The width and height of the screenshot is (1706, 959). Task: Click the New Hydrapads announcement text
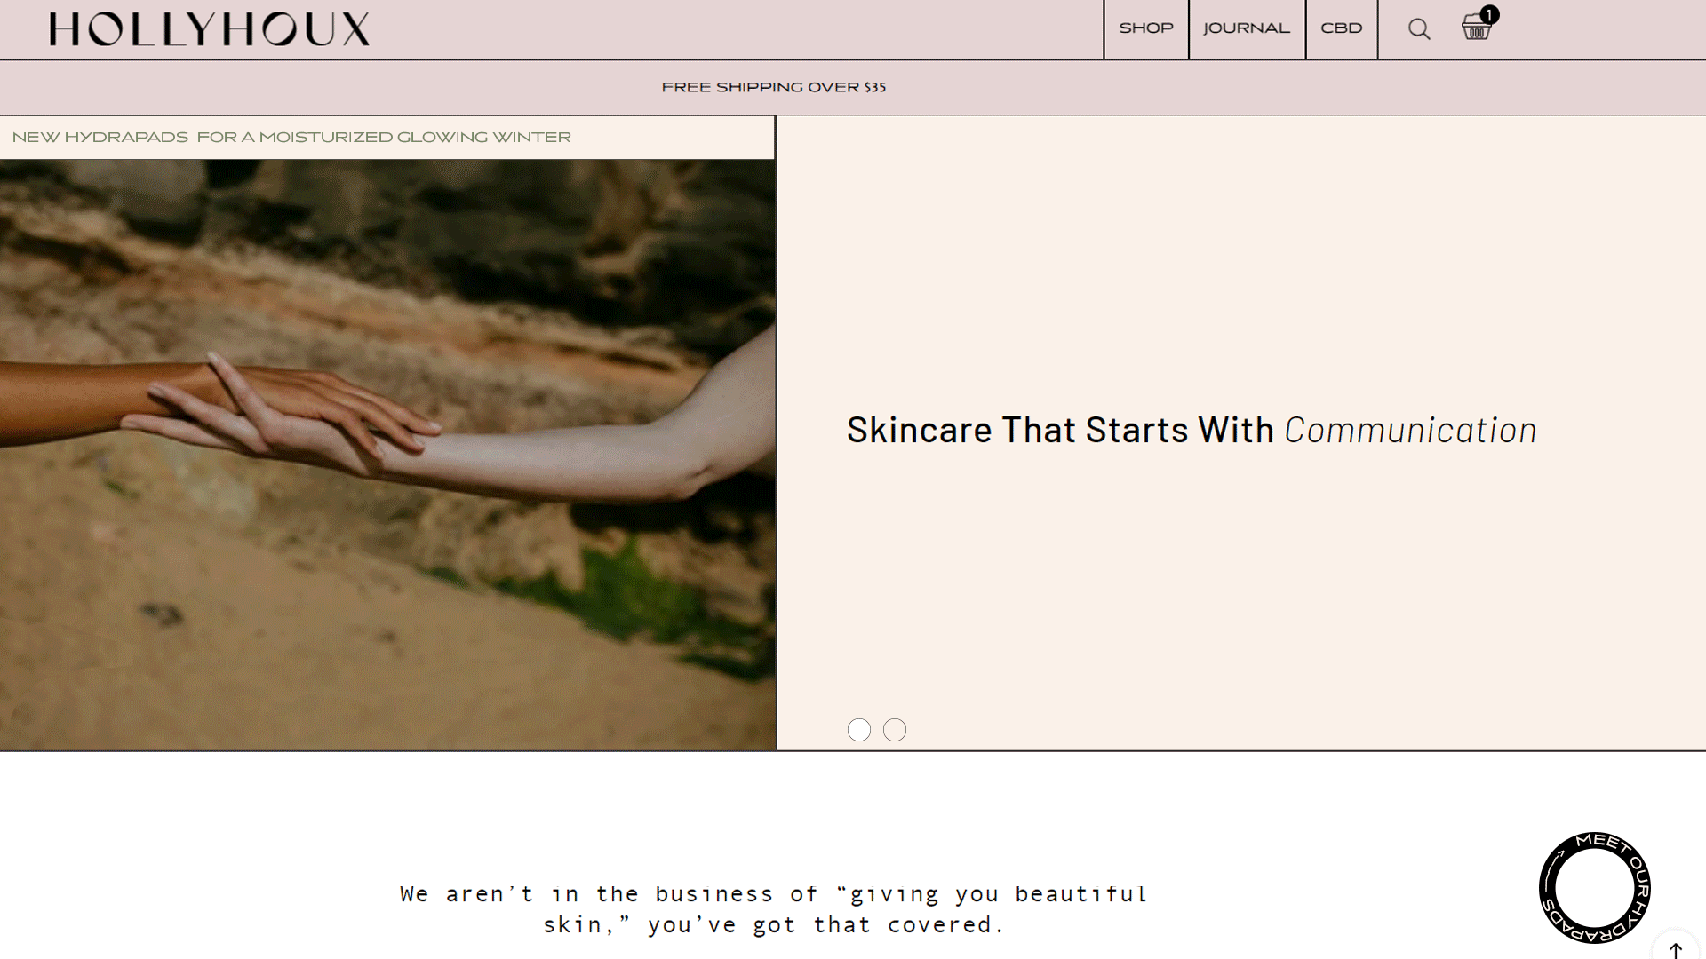tap(291, 138)
